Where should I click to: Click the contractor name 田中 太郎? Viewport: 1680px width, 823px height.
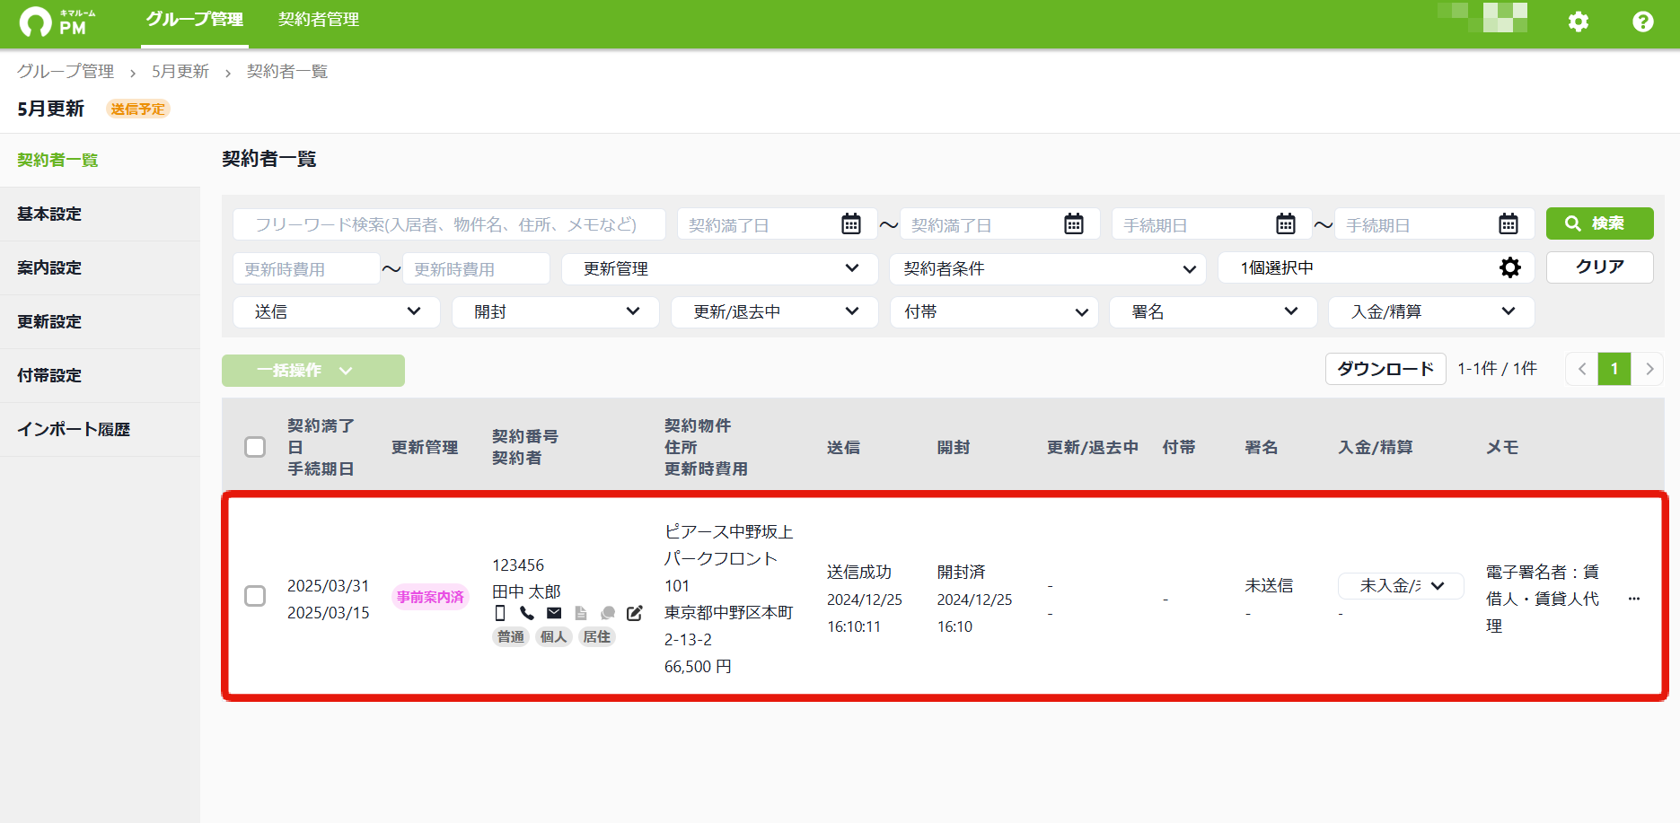(x=526, y=591)
